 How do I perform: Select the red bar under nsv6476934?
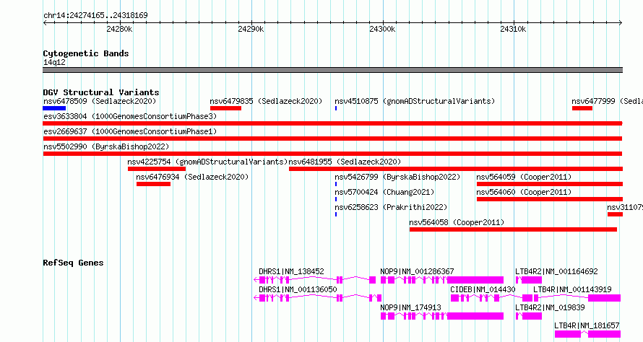pos(153,184)
